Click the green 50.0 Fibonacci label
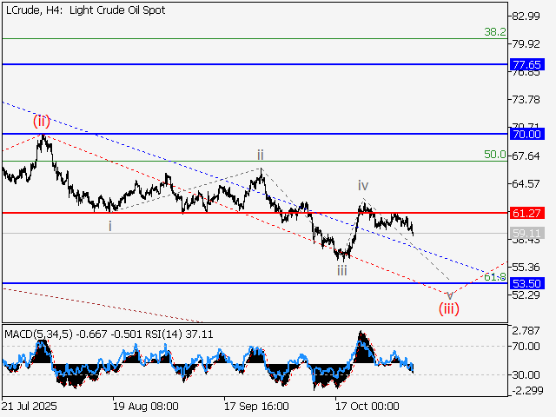 point(495,155)
